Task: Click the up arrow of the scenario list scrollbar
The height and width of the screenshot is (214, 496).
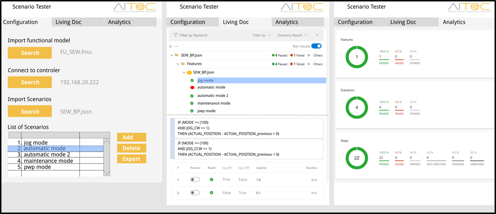Action: [107, 142]
